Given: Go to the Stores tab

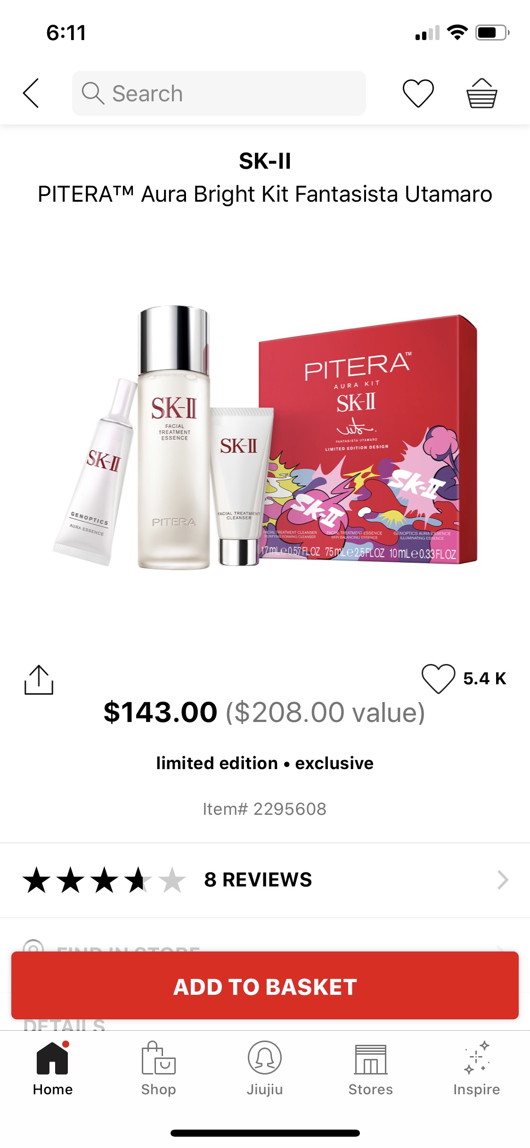Looking at the screenshot, I should (371, 1069).
